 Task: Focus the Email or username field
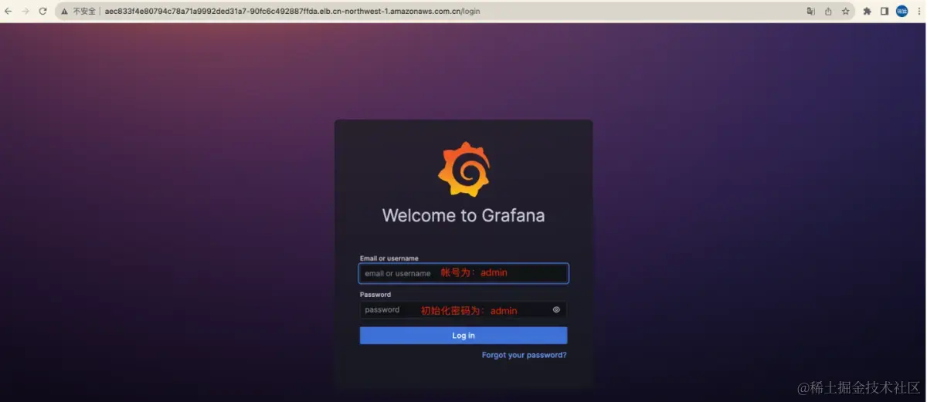pyautogui.click(x=463, y=273)
